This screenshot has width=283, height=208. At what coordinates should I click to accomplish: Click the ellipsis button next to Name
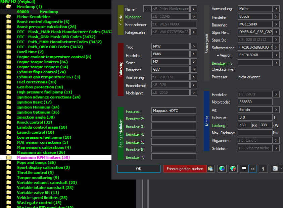pos(147,9)
